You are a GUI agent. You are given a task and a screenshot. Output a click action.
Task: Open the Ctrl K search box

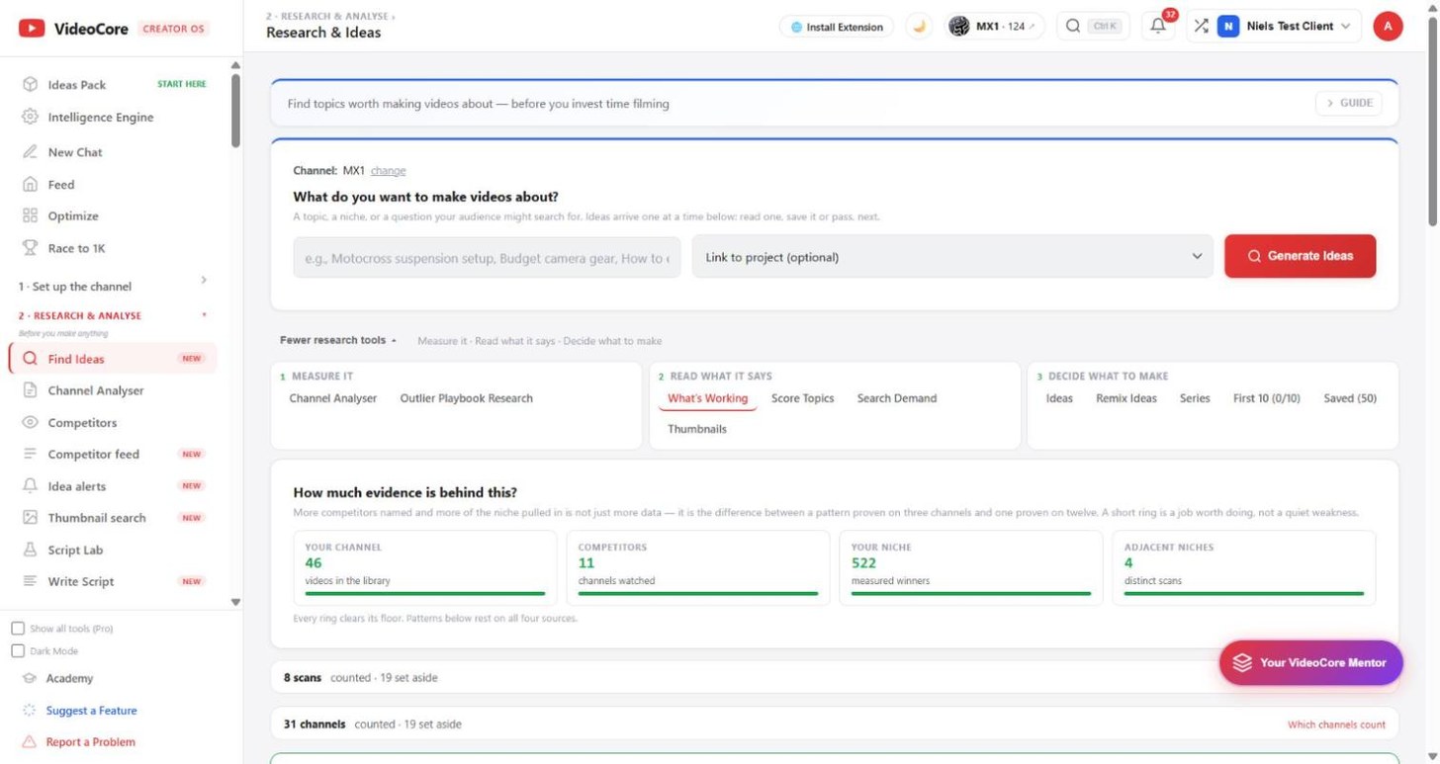point(1093,27)
